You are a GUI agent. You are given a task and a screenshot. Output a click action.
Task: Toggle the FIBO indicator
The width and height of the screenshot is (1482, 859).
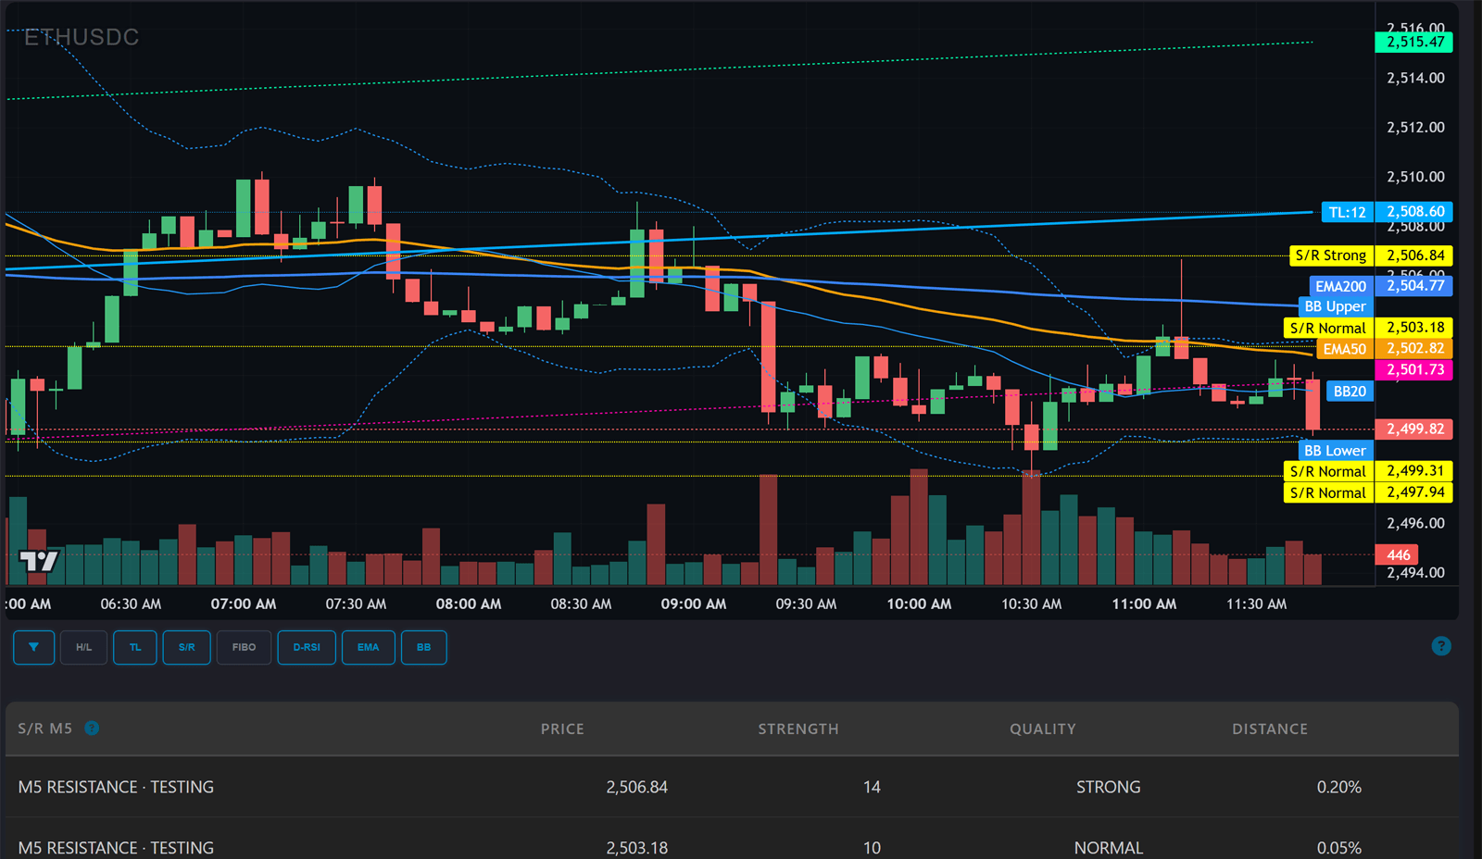(x=244, y=647)
